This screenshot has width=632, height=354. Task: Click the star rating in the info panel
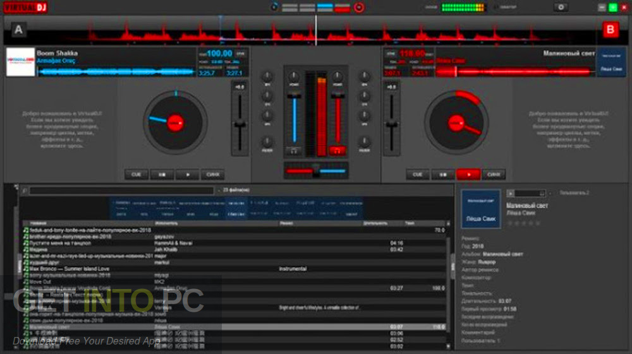point(524,223)
